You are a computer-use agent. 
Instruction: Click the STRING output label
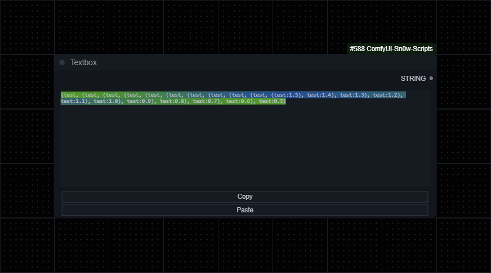[413, 79]
